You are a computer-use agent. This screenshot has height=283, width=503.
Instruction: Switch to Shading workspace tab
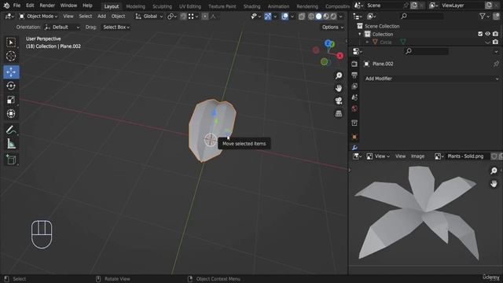251,6
